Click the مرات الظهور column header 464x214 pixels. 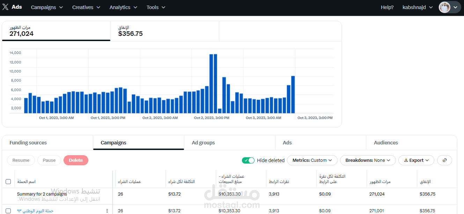380,182
